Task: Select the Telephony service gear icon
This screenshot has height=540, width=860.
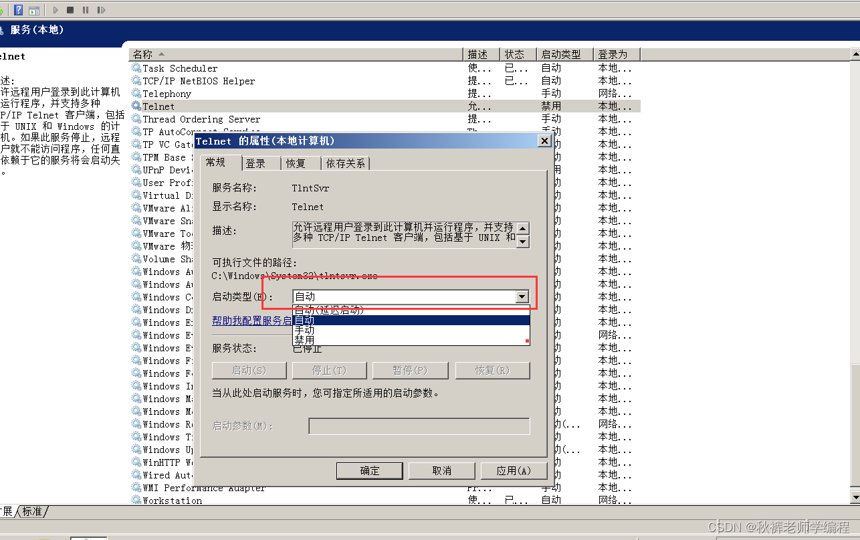Action: (136, 94)
